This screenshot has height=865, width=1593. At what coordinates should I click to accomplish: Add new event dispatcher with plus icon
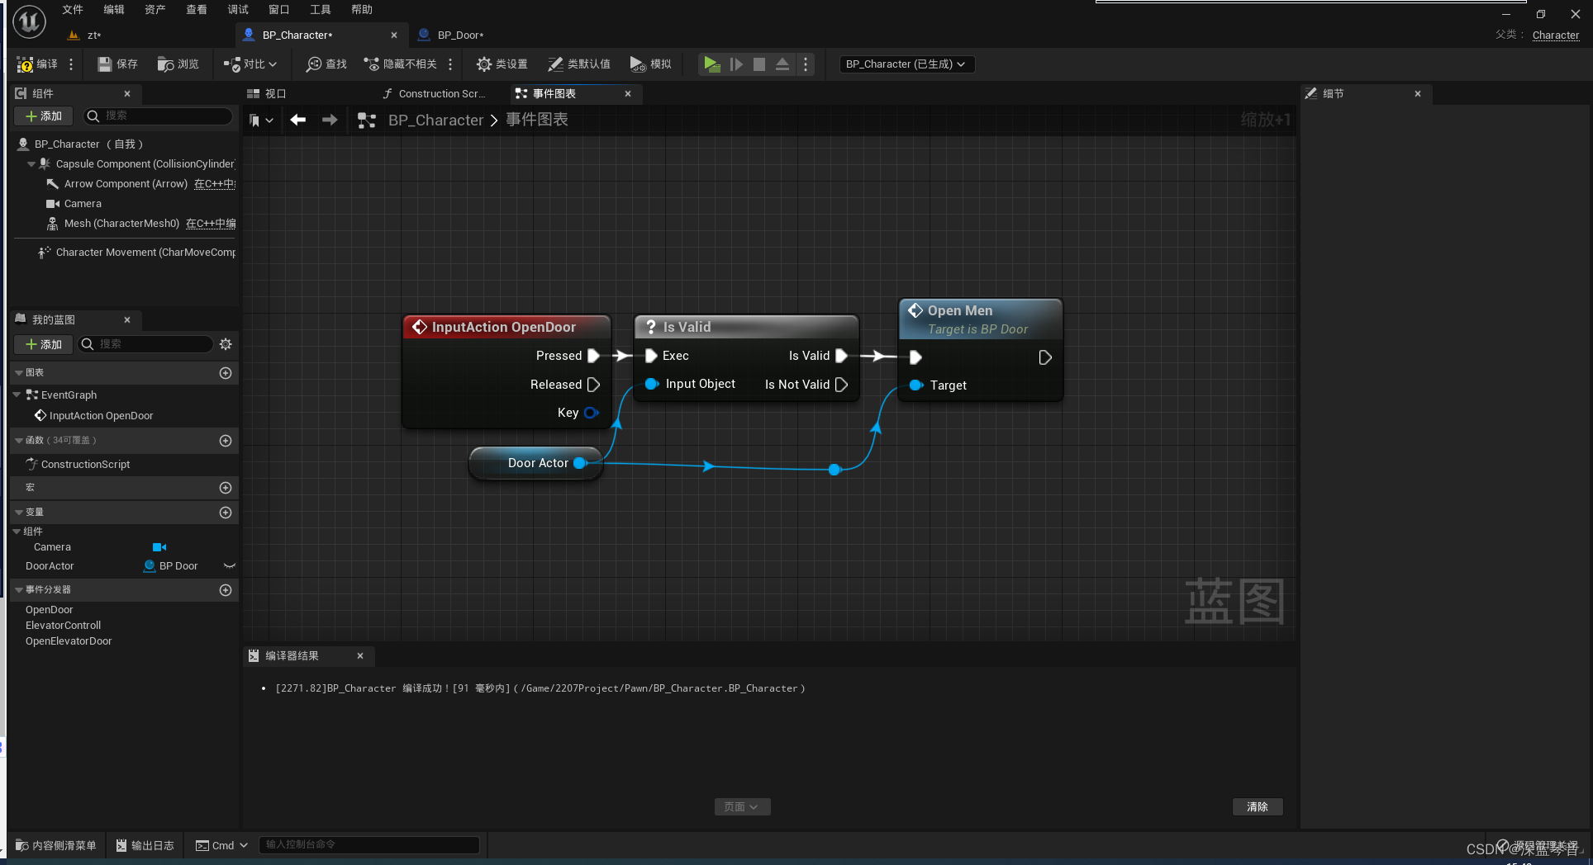click(225, 590)
